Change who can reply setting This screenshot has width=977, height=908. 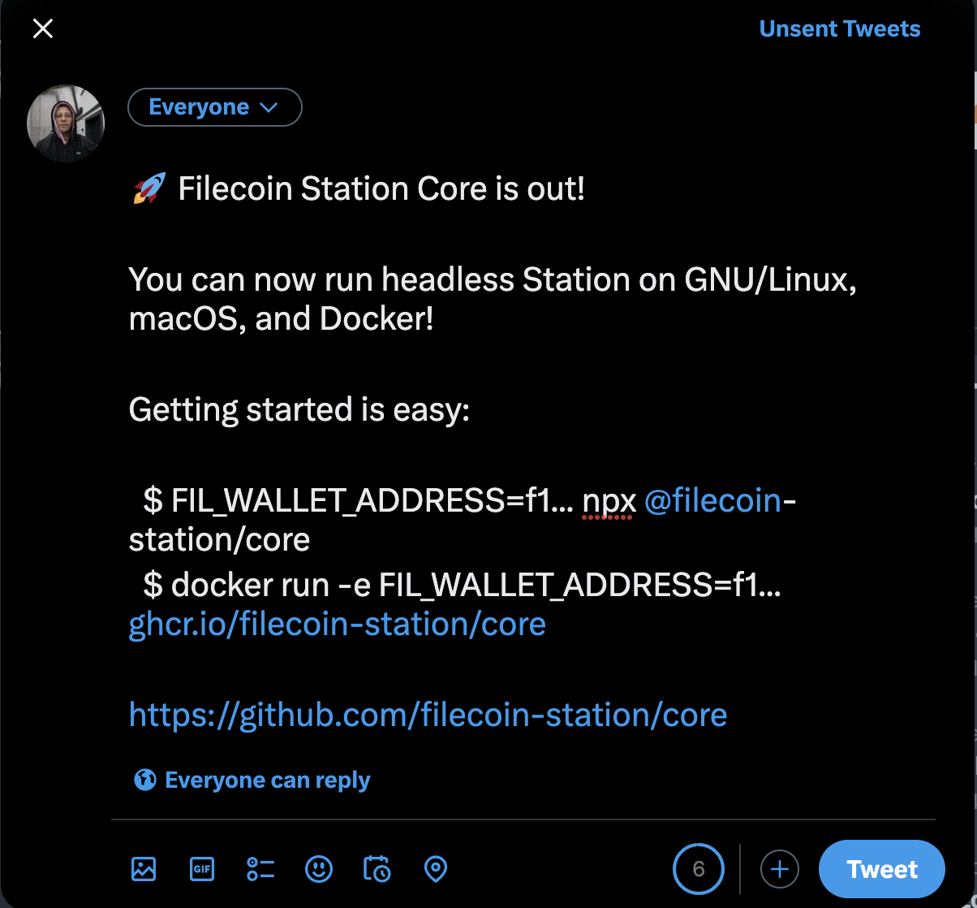point(267,780)
